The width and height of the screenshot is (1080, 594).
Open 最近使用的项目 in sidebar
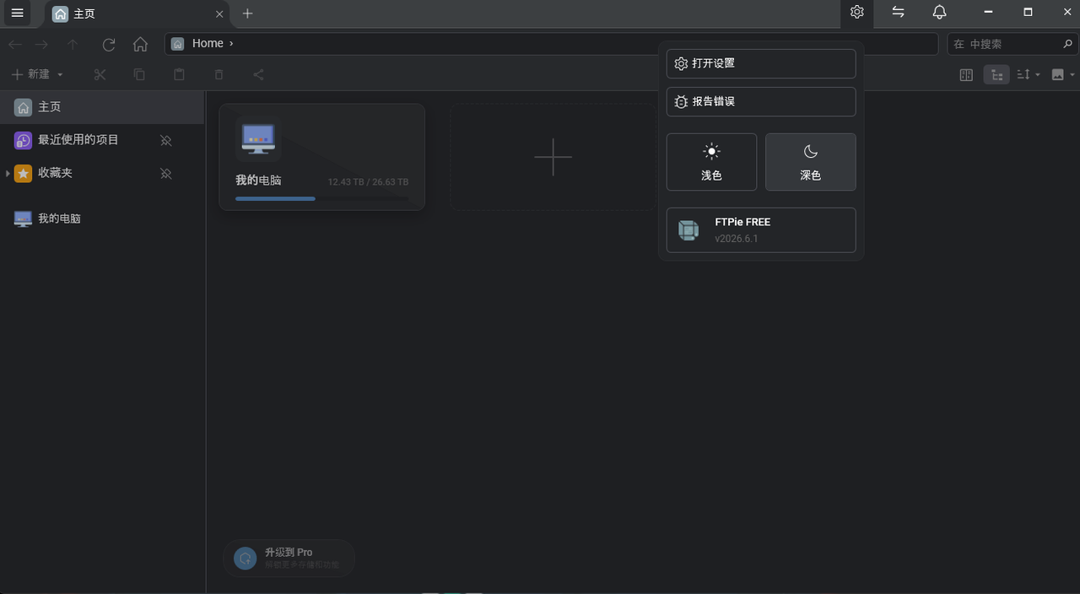(x=78, y=140)
